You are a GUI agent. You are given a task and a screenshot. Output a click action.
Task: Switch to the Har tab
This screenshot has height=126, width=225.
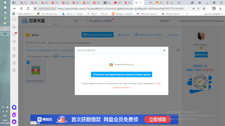(x=107, y=2)
